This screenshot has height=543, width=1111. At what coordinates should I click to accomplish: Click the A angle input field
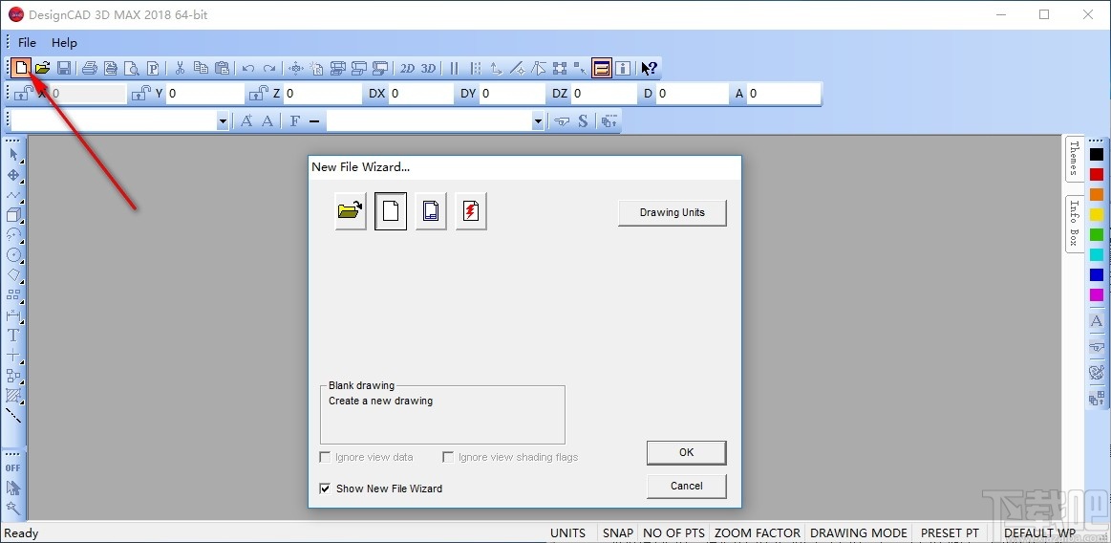pyautogui.click(x=783, y=94)
